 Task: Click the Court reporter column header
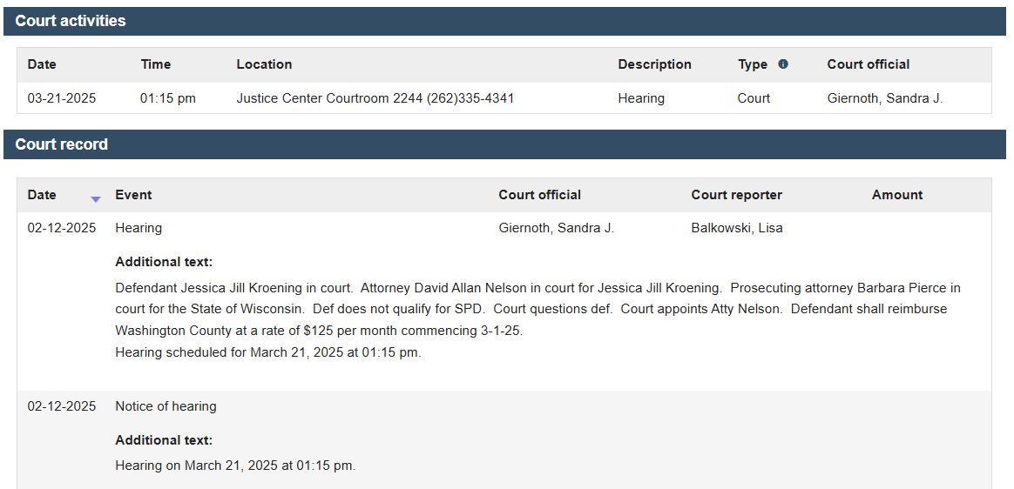tap(737, 195)
